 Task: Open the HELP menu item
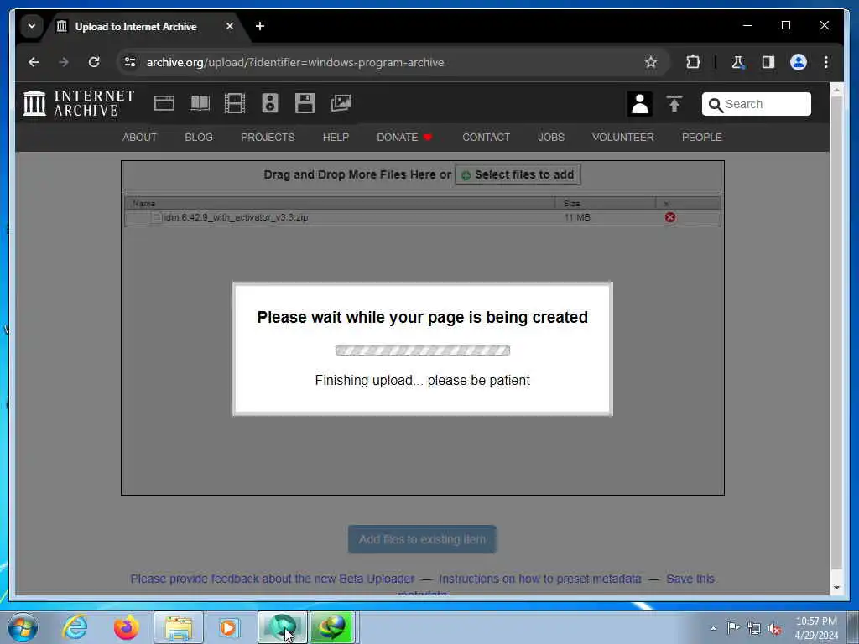(x=336, y=137)
